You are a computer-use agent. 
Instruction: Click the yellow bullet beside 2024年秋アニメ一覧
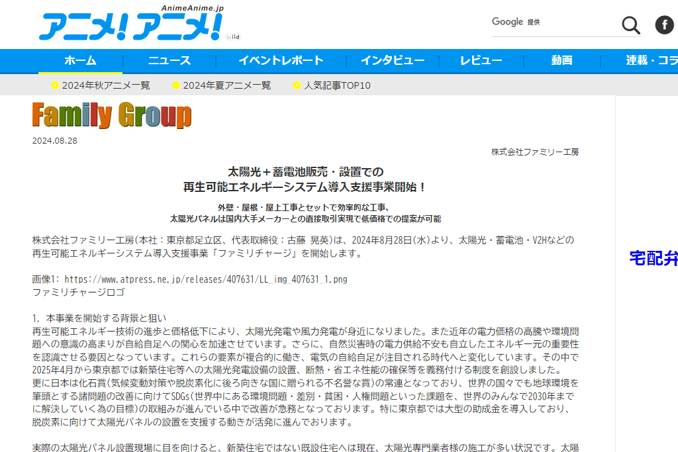[55, 85]
